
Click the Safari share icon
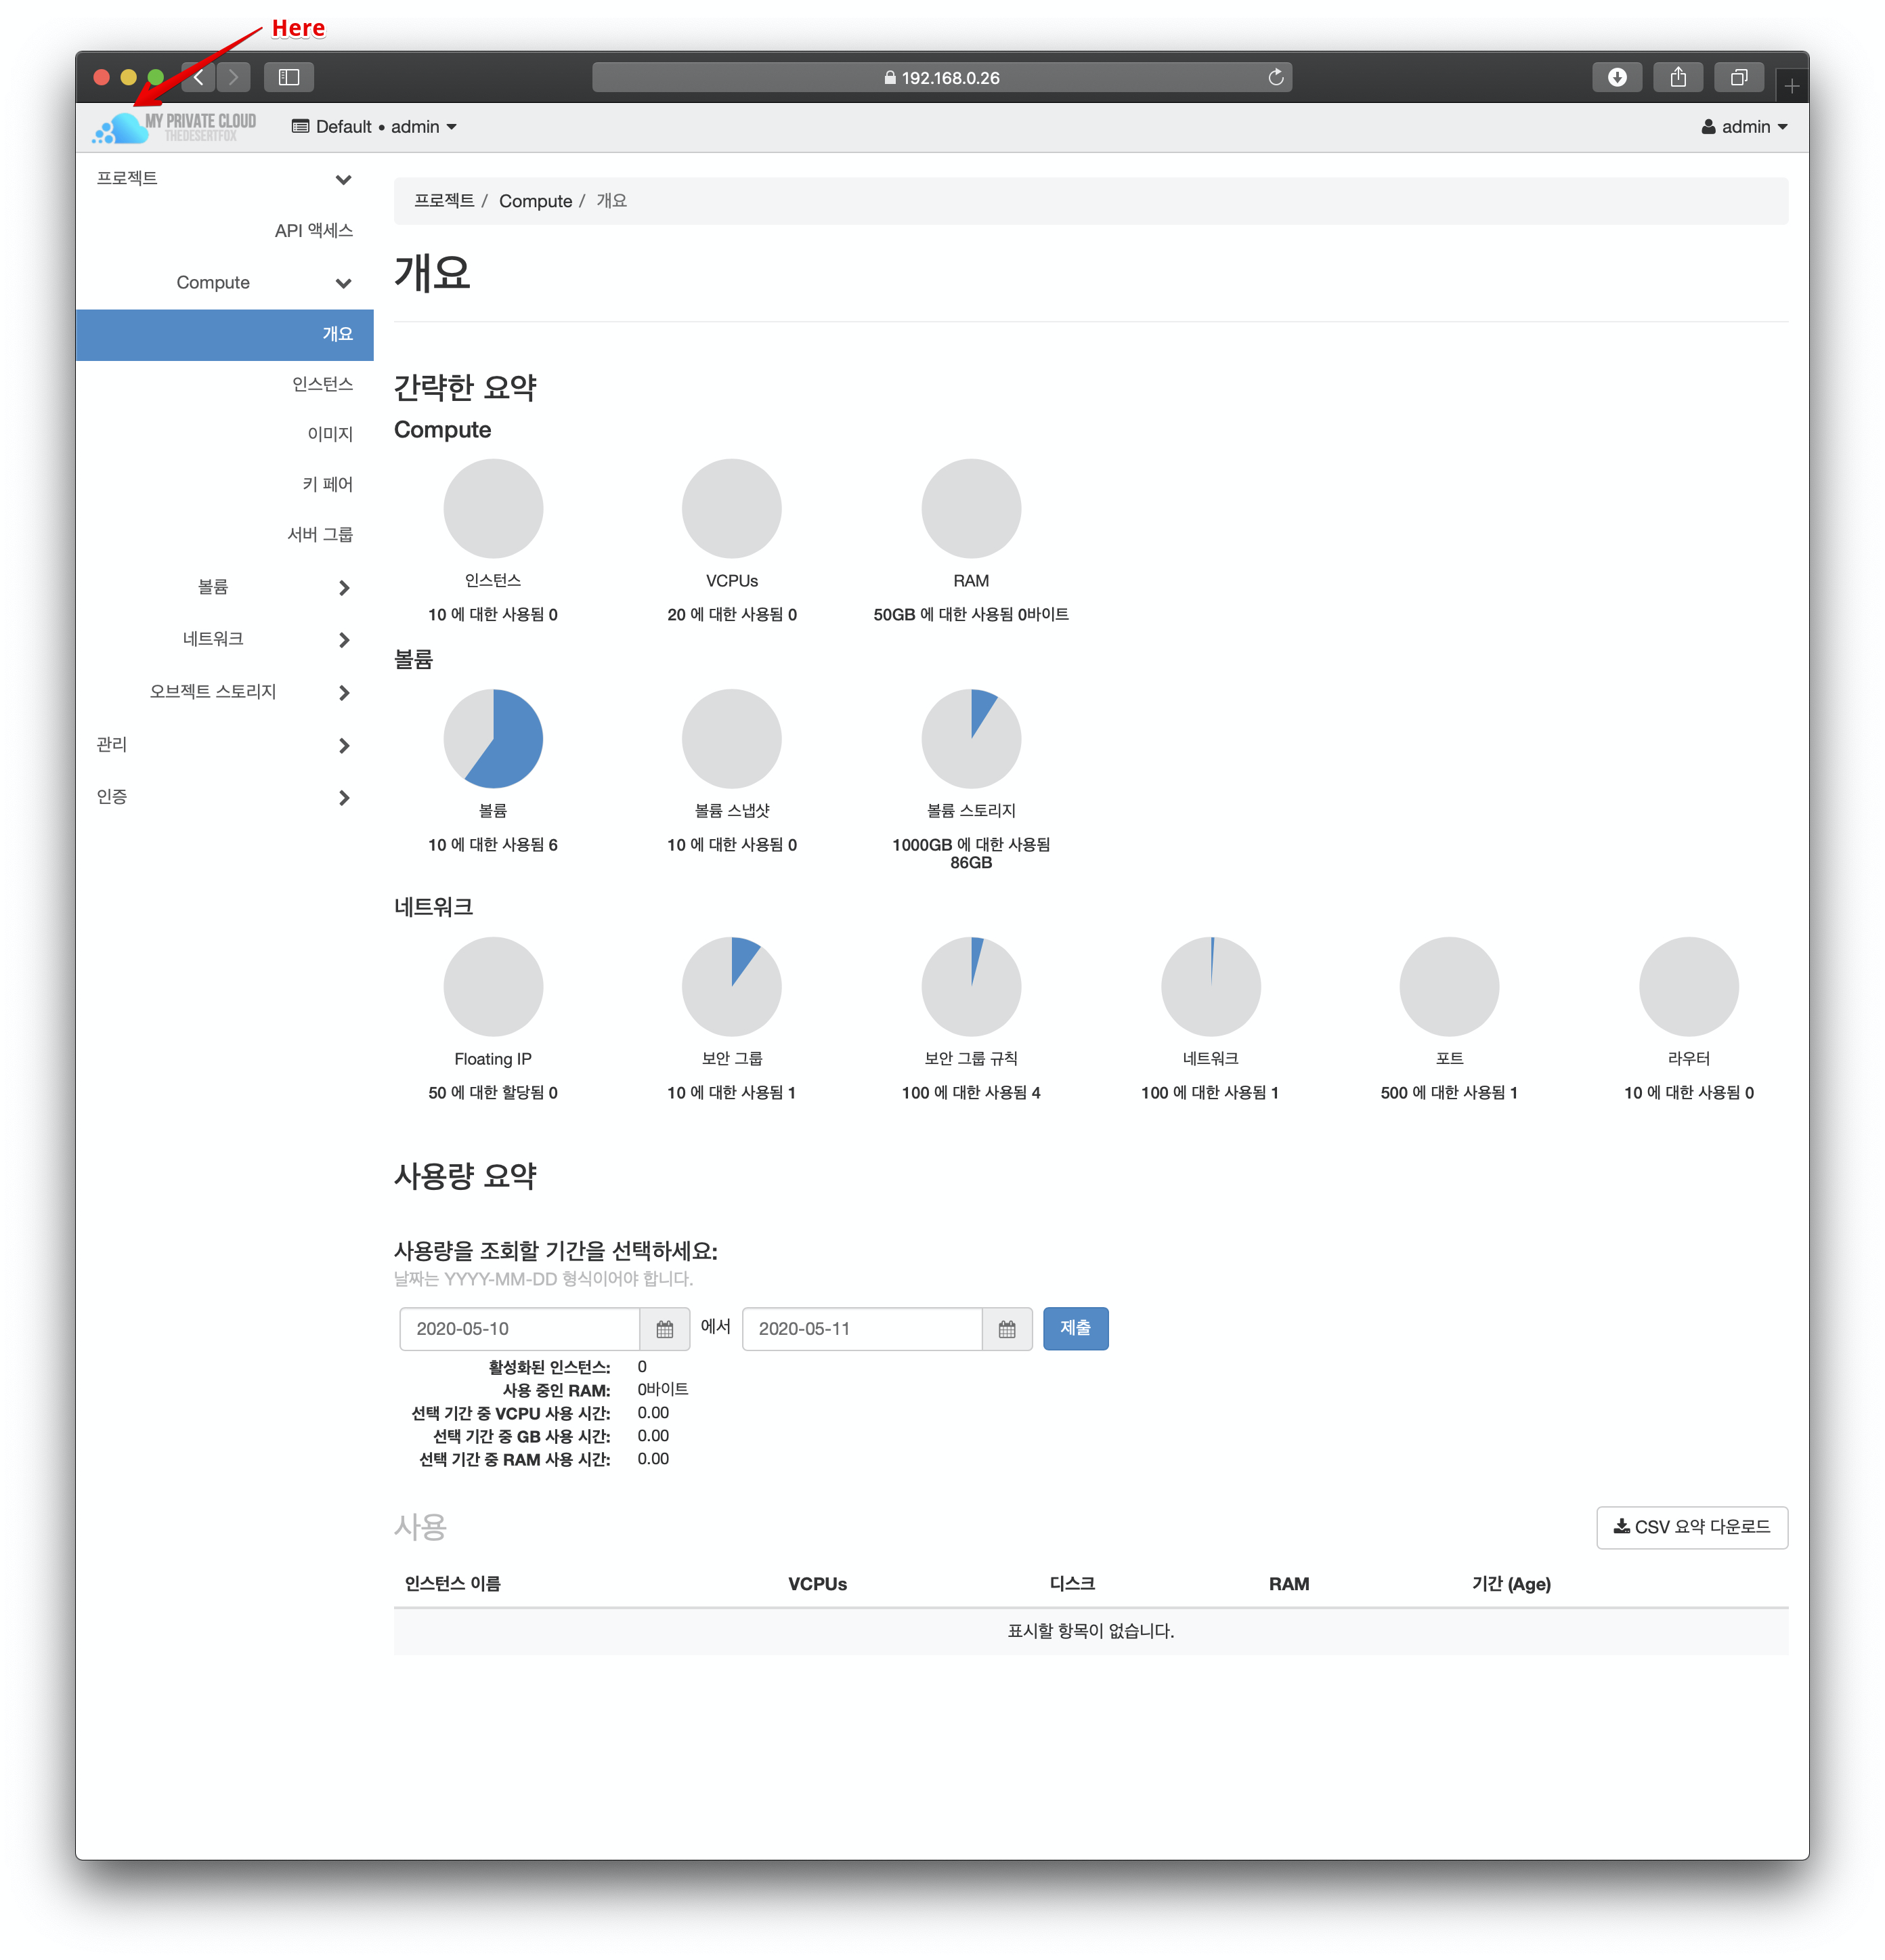1678,77
